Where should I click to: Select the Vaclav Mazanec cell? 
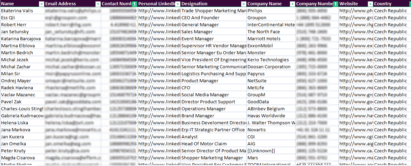(22, 95)
